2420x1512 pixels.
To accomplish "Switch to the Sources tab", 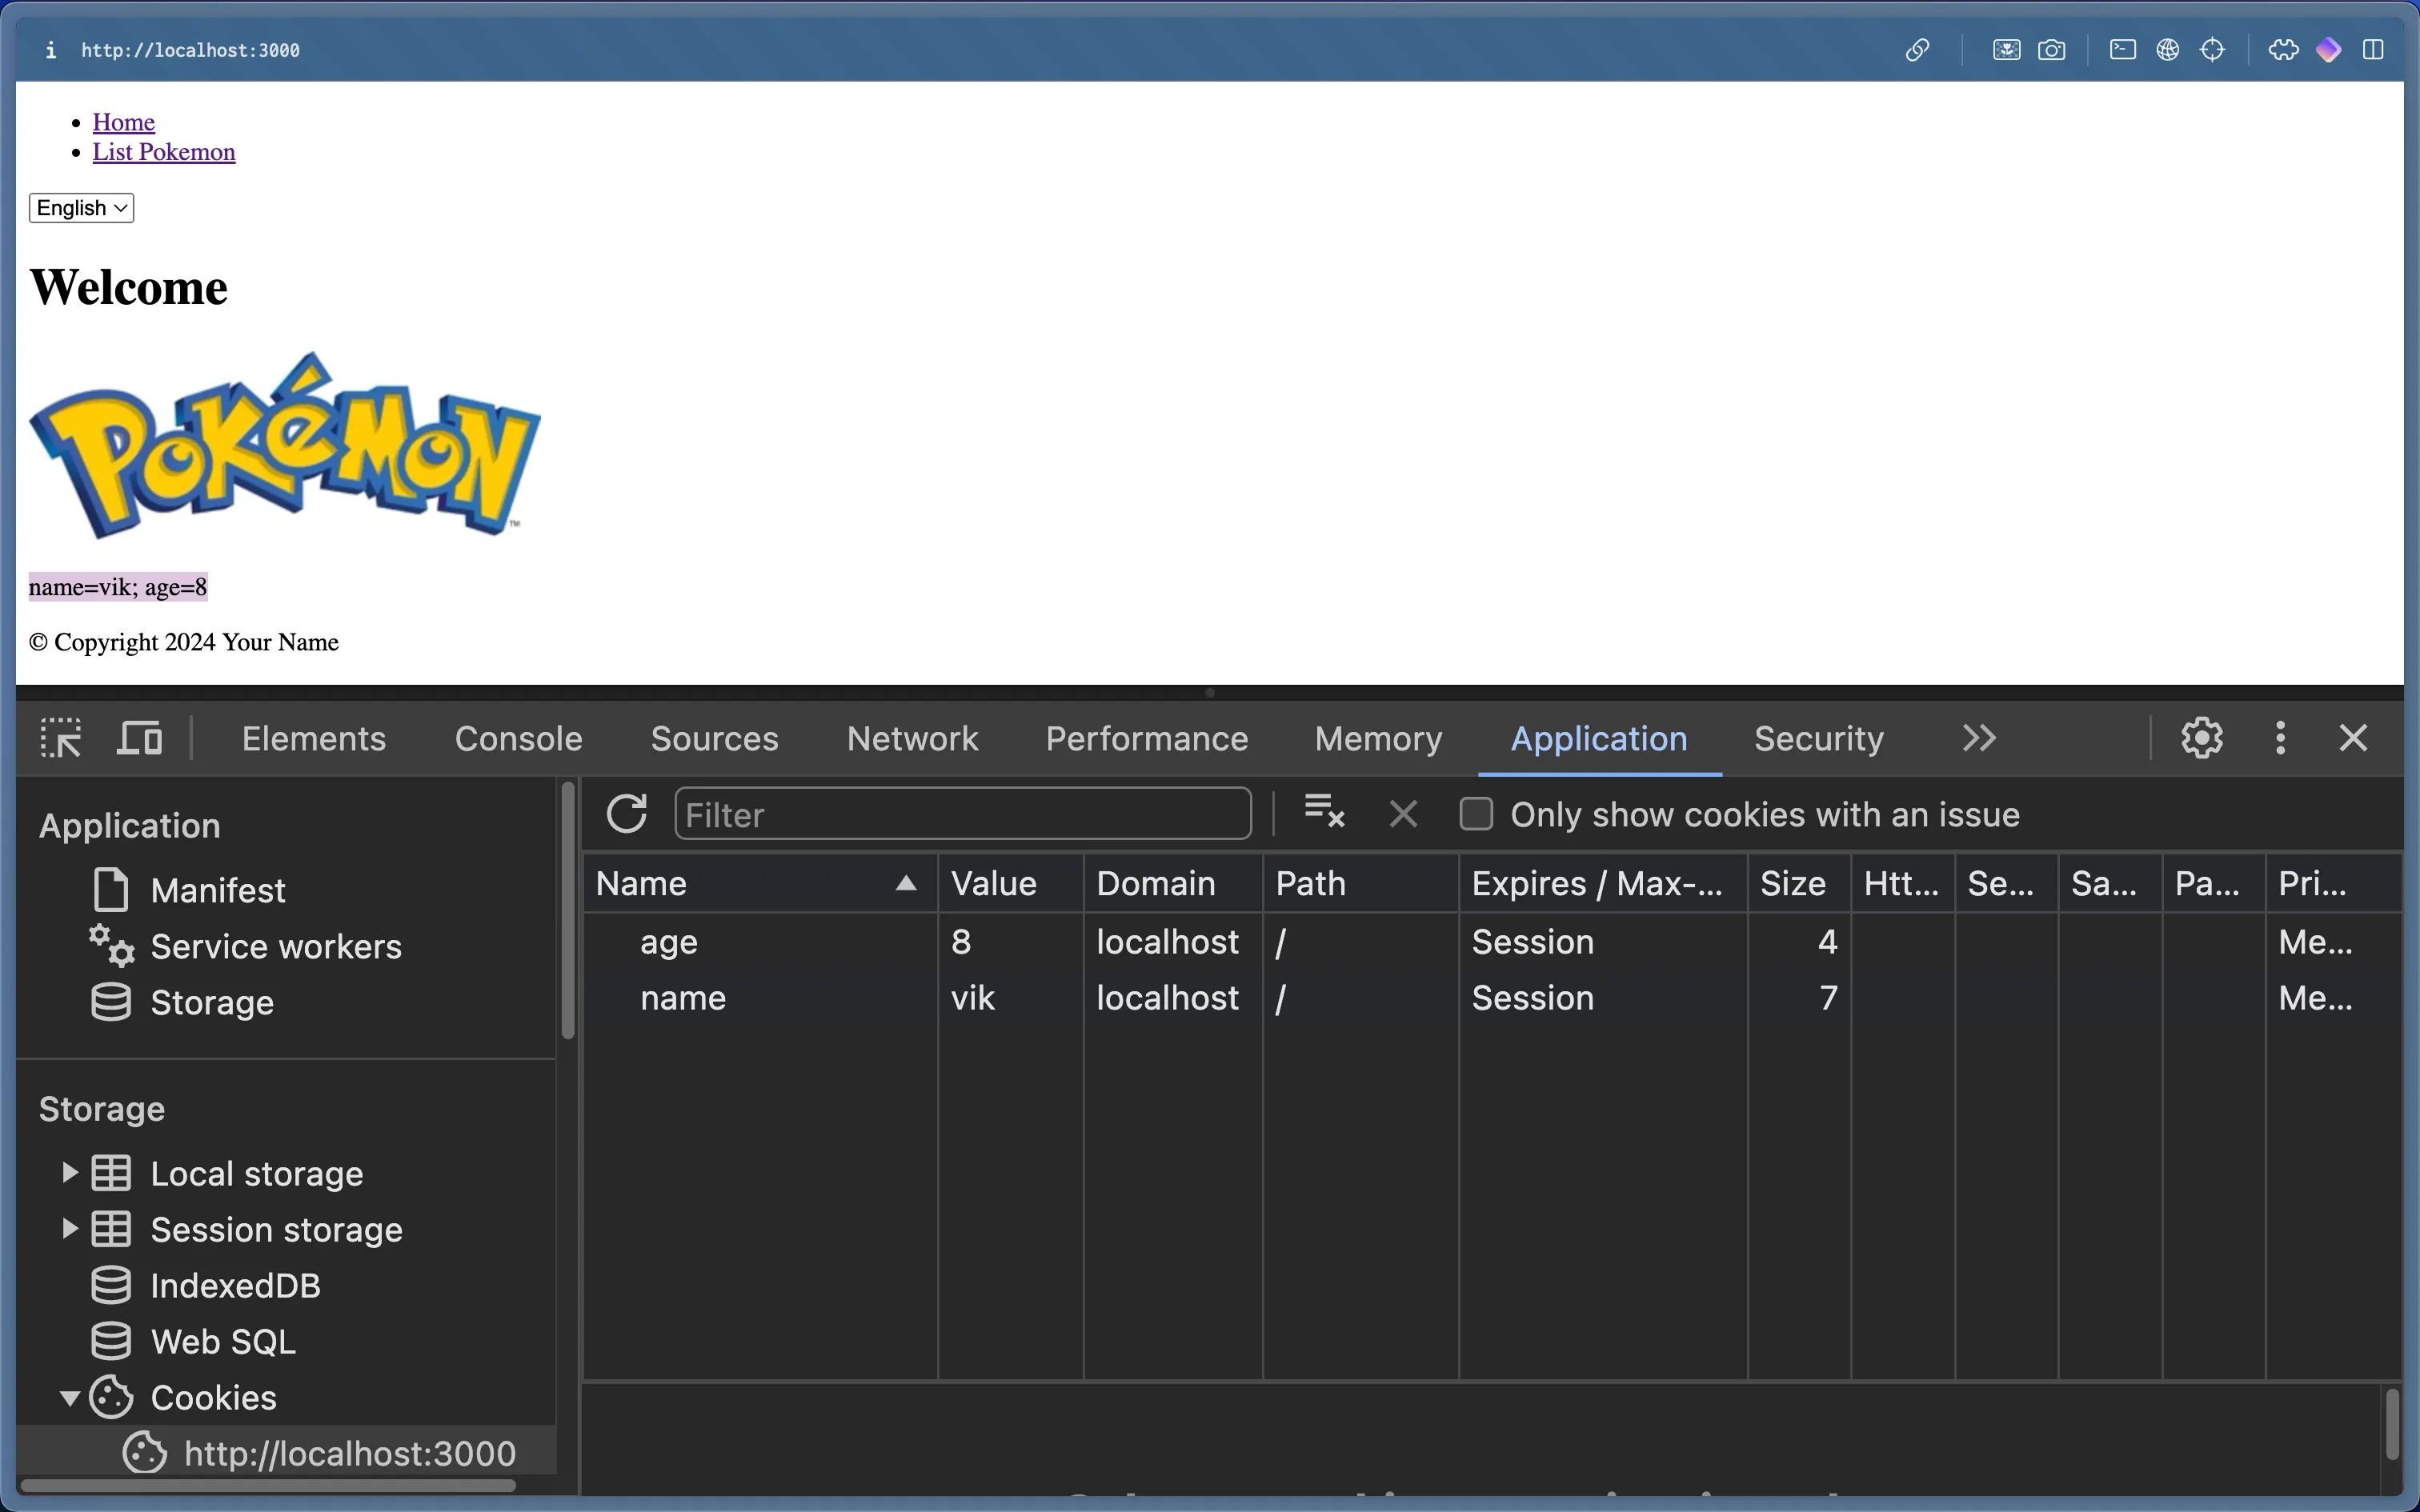I will pyautogui.click(x=715, y=738).
